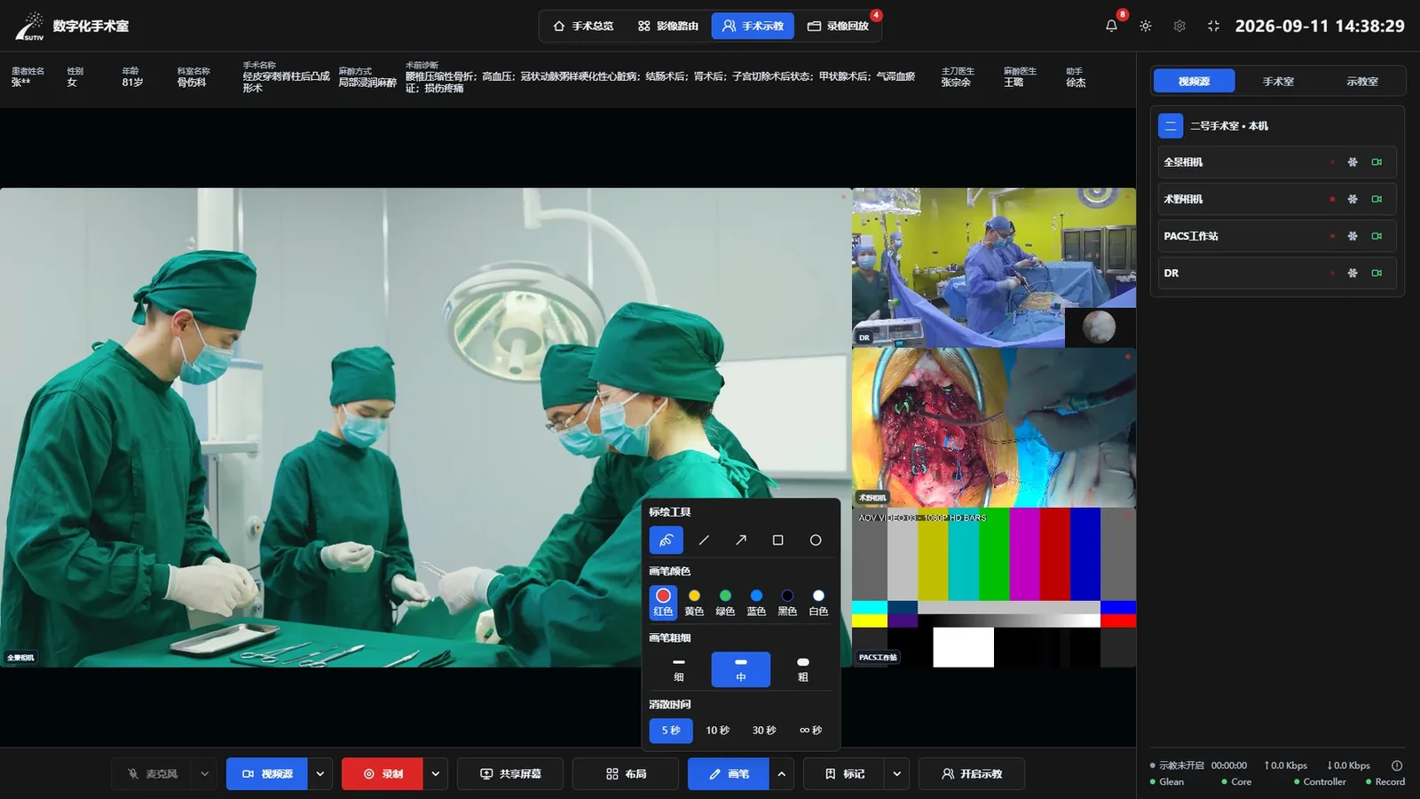Select the PACS工作站 color bars video thumbnail
The image size is (1420, 799).
pos(994,587)
